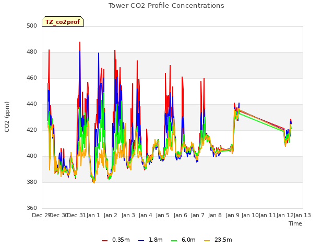Click the red peak near 488 ppm on Dec 31
This screenshot has width=334, height=250.
[80, 43]
